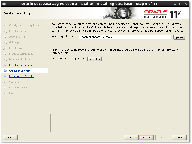Click the Summary step in sidebar
The image size is (192, 144).
click(x=15, y=82)
